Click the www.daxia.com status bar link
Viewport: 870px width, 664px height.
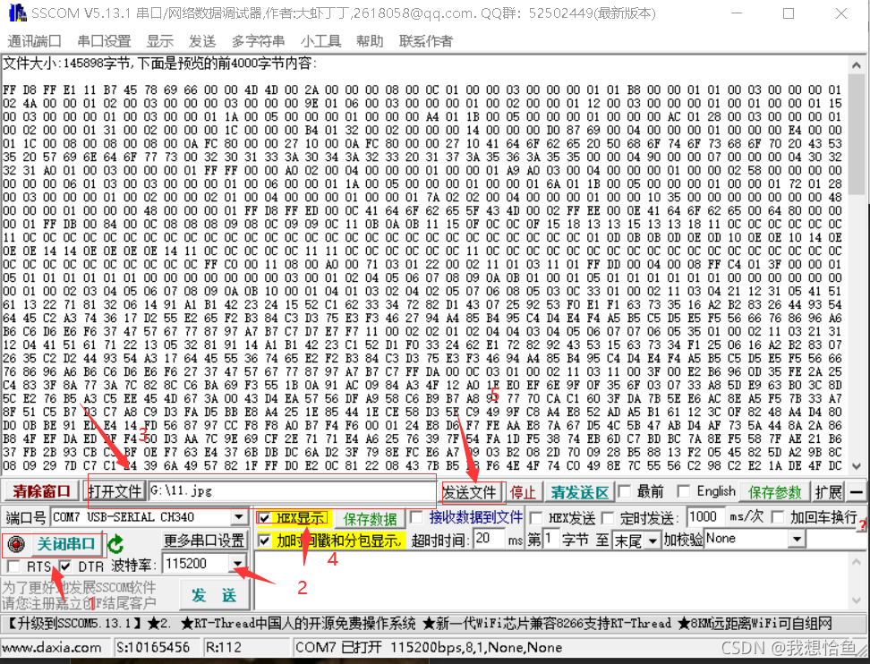[x=52, y=647]
